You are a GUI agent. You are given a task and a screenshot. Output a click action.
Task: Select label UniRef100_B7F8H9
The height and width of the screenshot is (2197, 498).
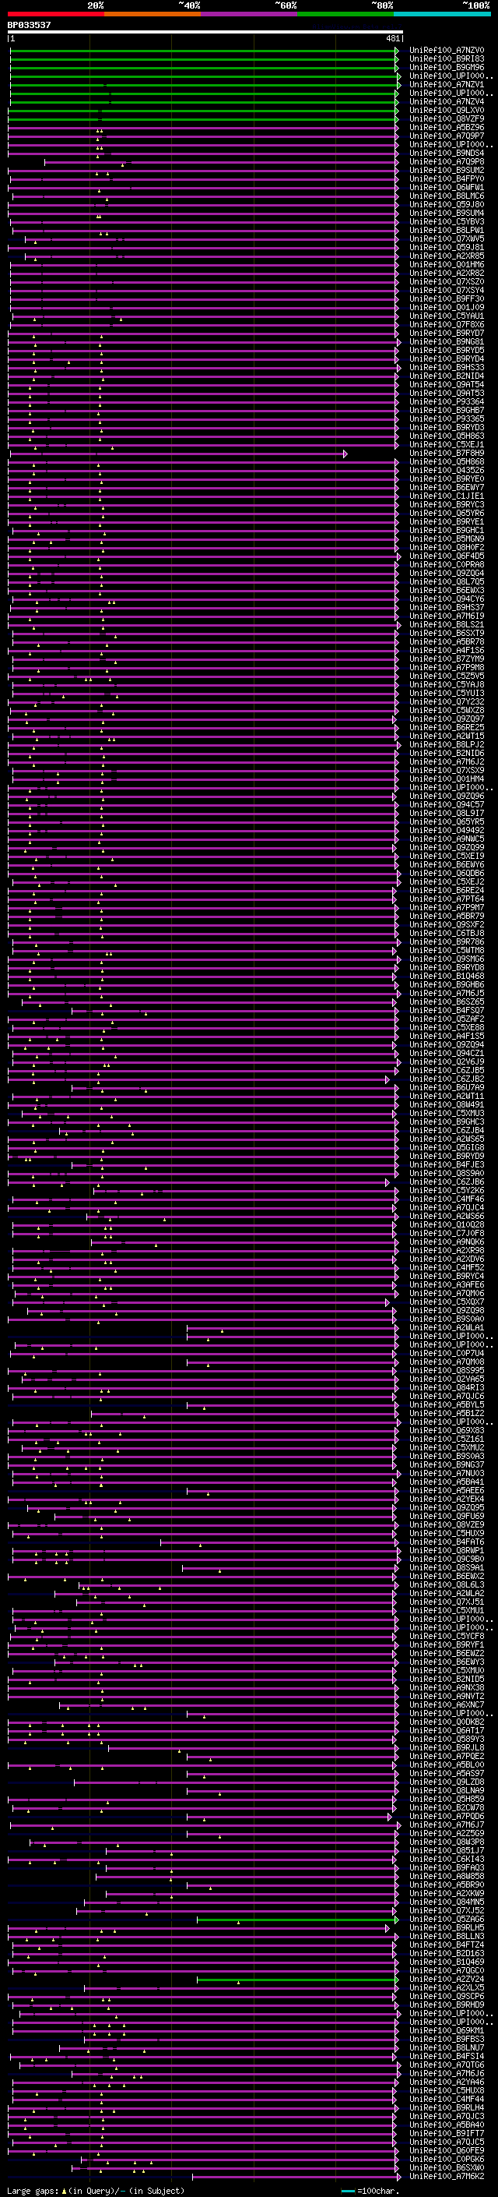click(446, 453)
